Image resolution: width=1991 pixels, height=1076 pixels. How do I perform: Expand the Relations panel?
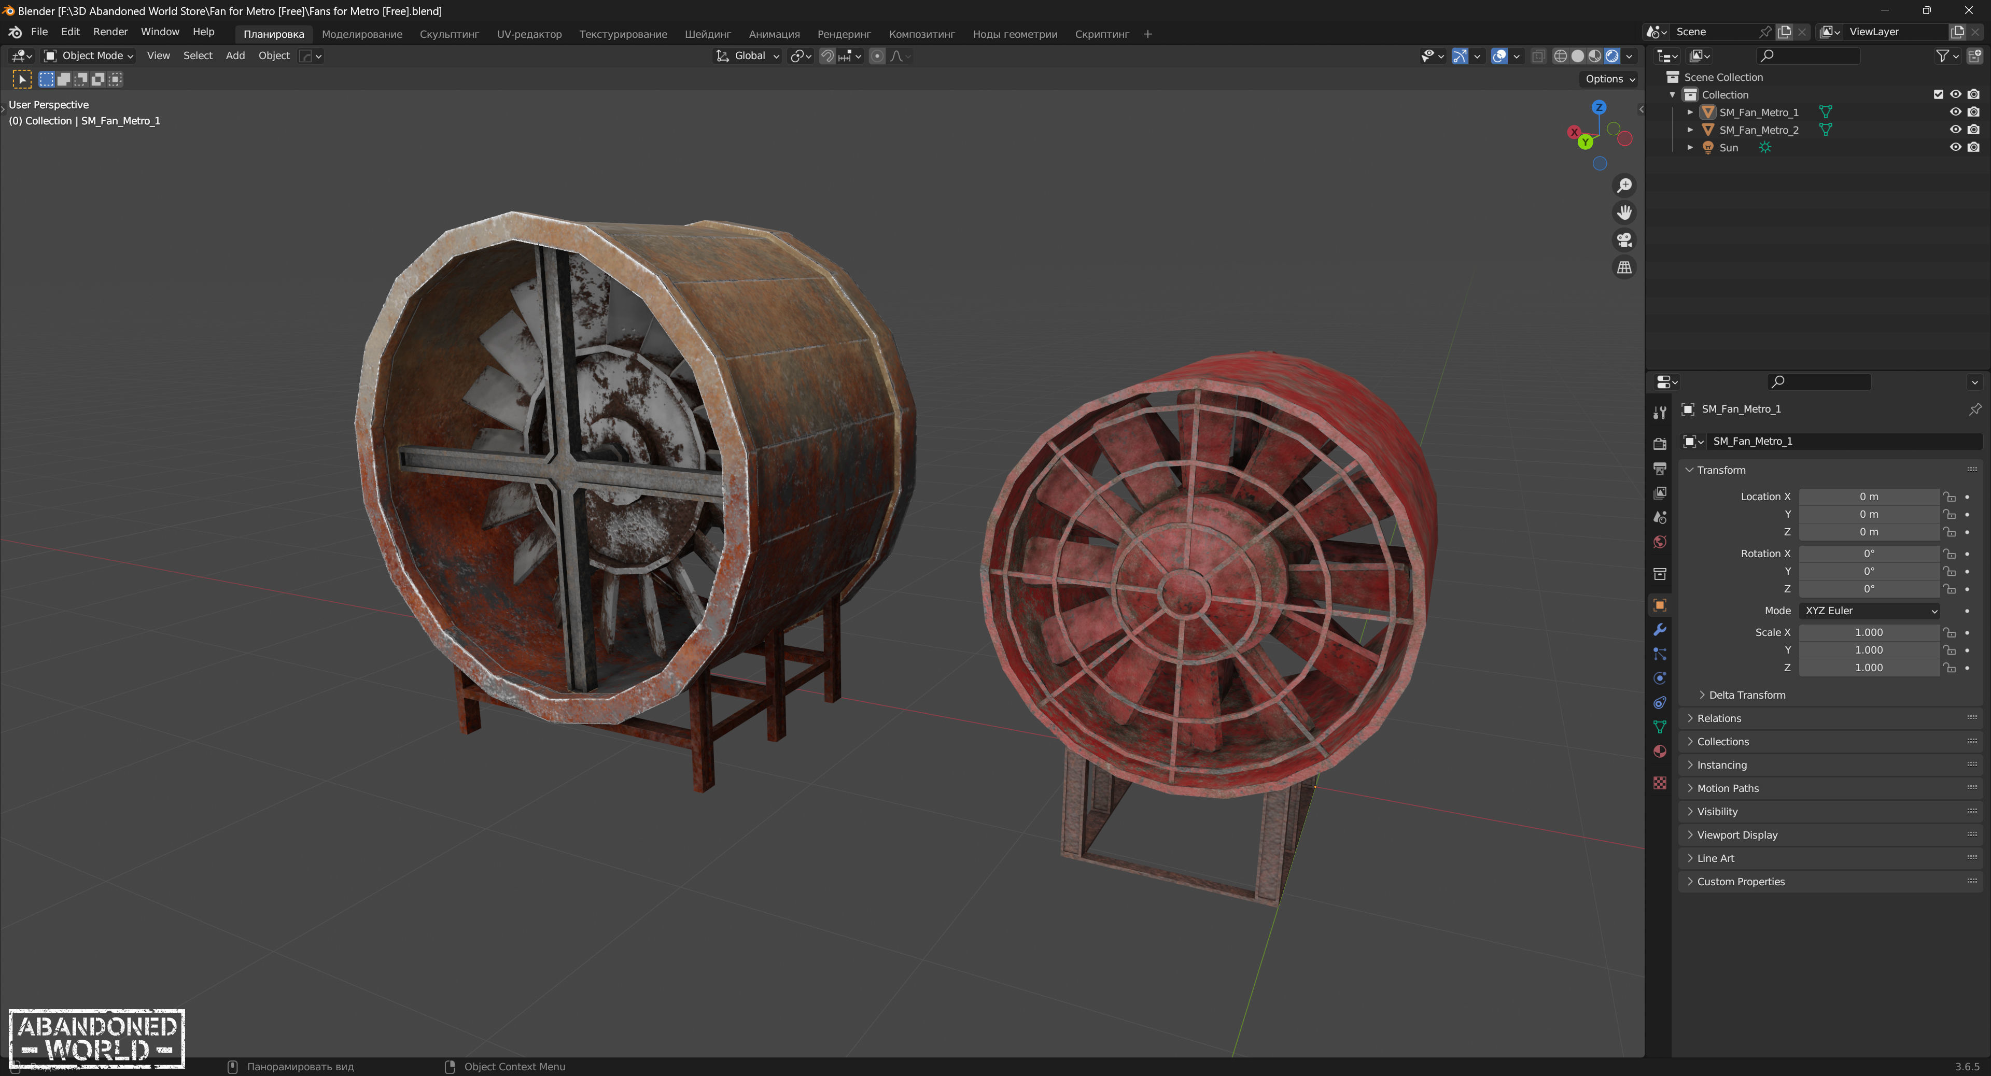point(1830,718)
